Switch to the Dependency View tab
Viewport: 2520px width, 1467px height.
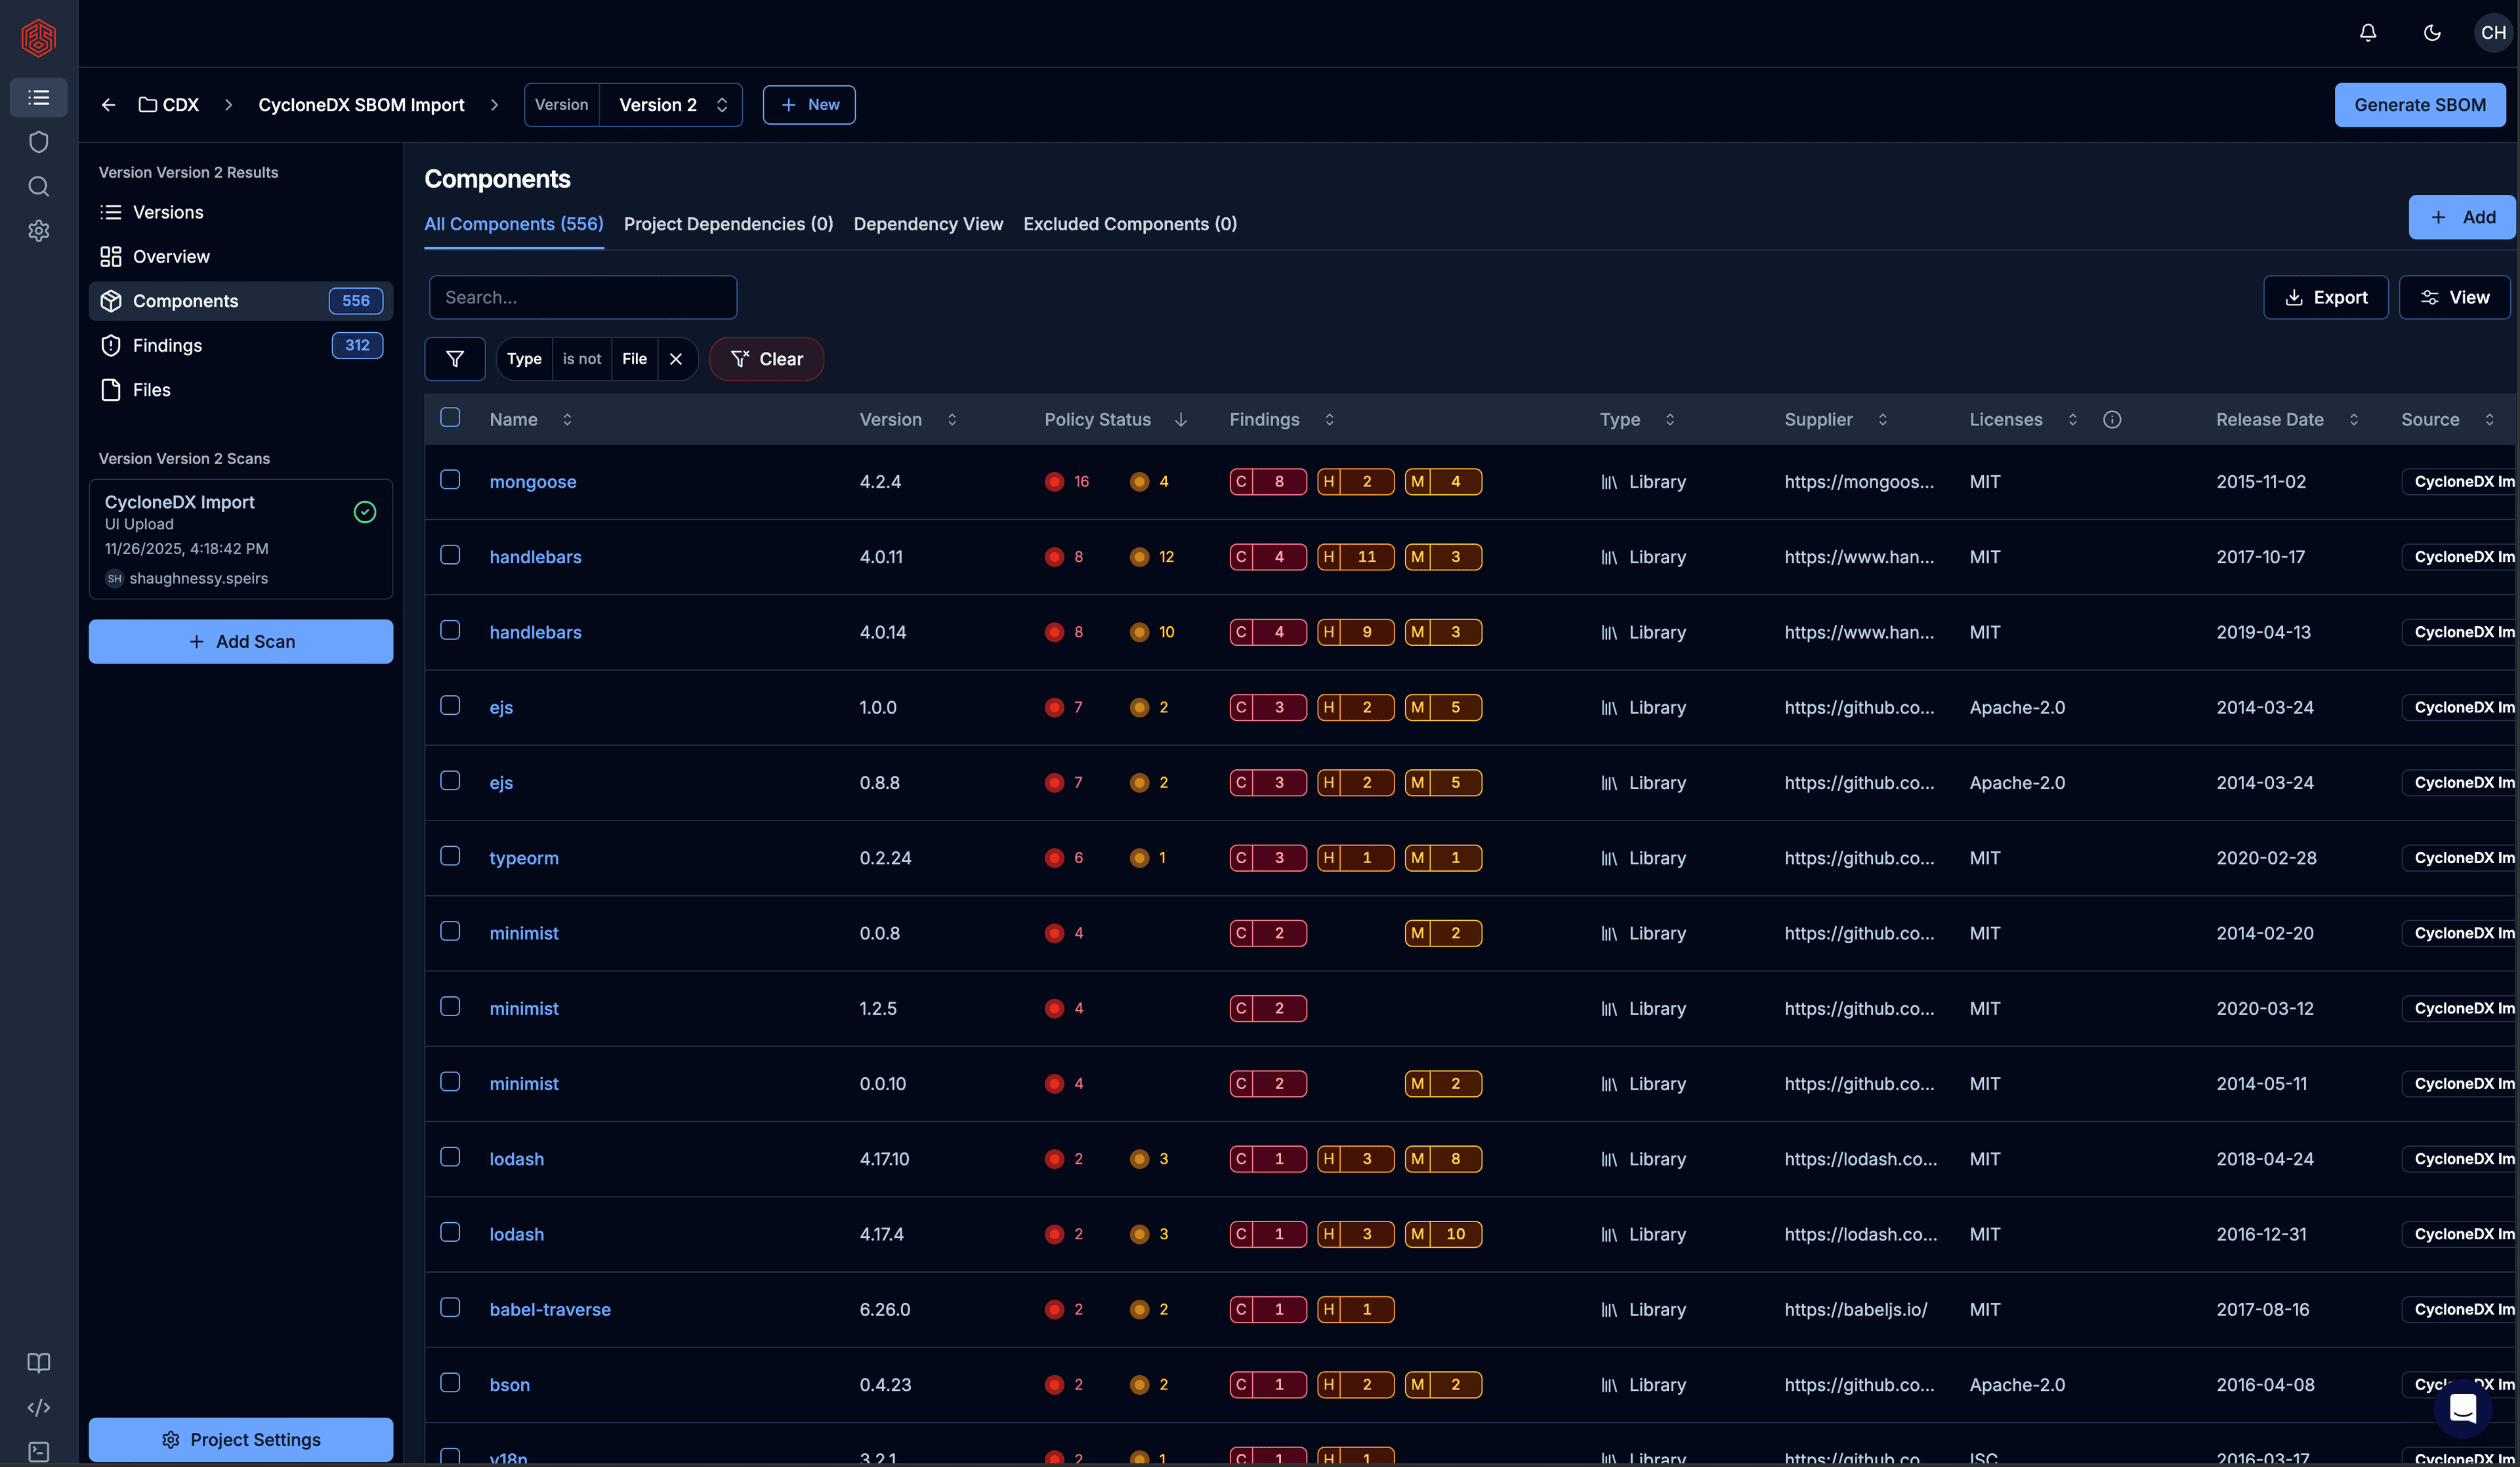[x=927, y=224]
